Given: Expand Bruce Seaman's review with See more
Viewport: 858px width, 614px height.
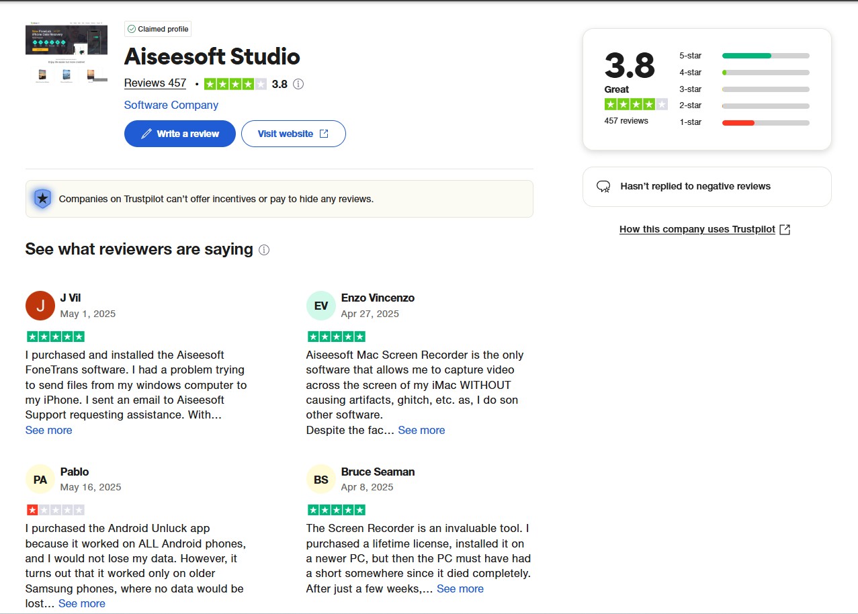Looking at the screenshot, I should [x=460, y=588].
